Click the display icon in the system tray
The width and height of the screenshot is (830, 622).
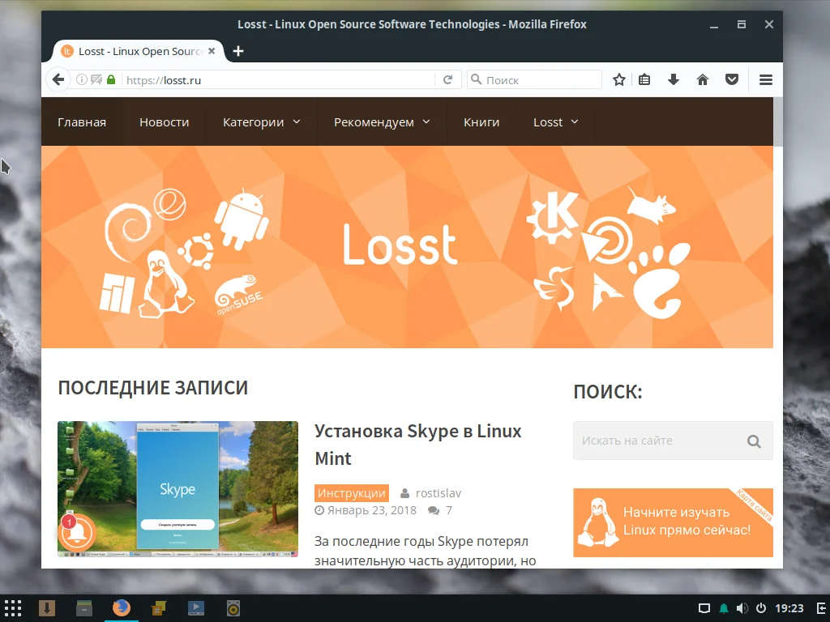pyautogui.click(x=704, y=608)
